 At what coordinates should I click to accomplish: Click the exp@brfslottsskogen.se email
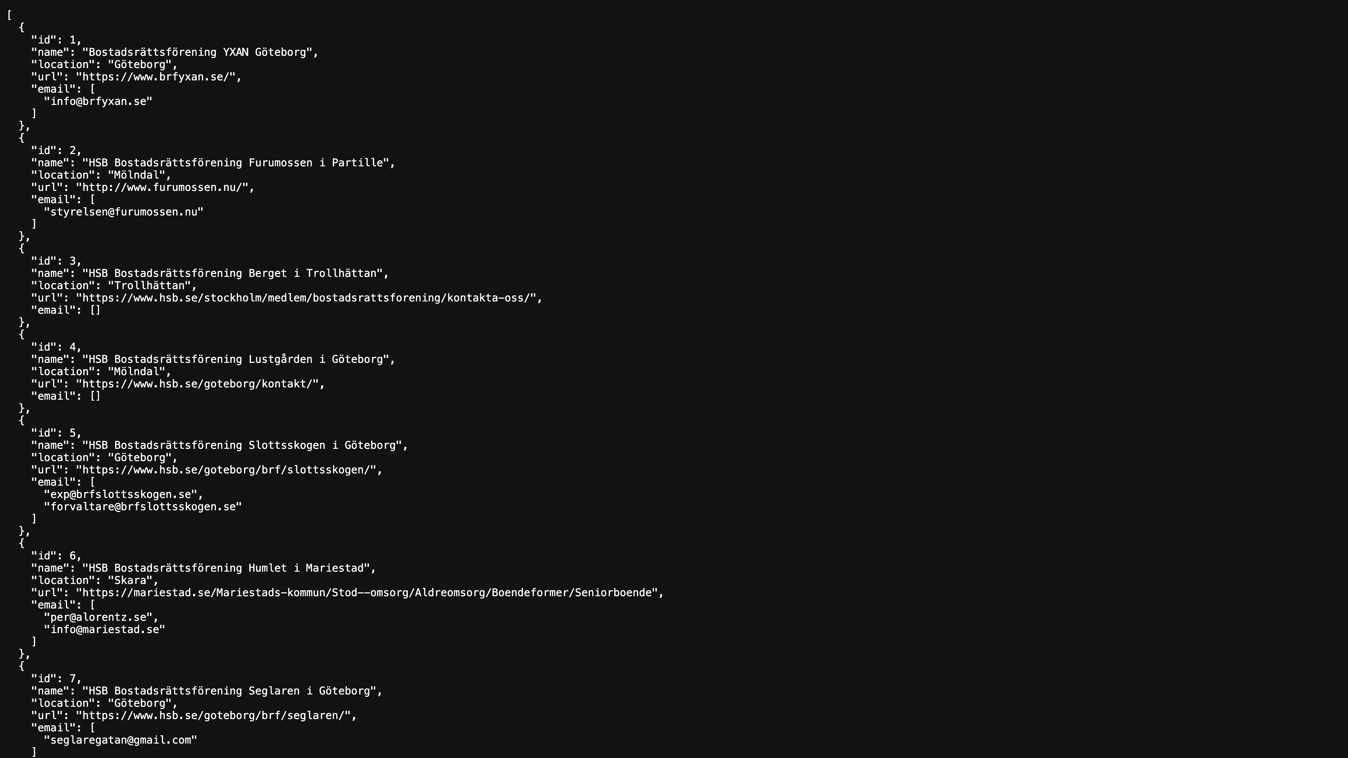(124, 494)
